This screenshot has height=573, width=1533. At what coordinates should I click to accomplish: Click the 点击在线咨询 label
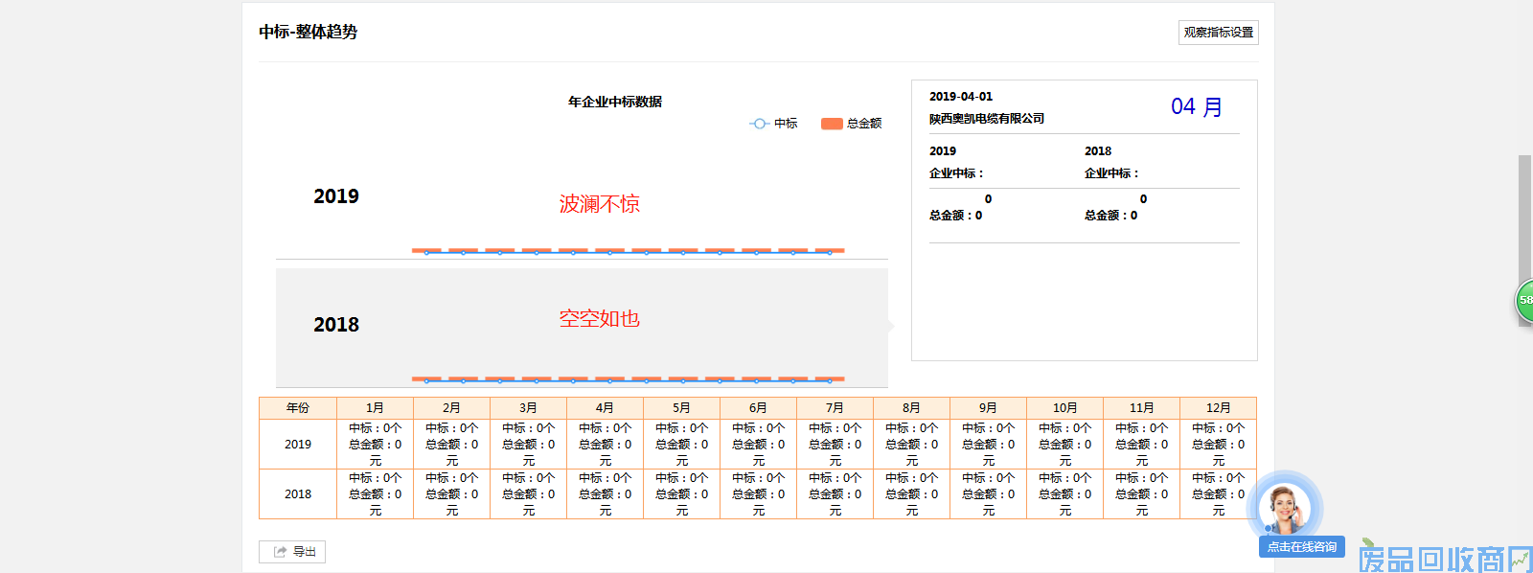coord(1301,547)
